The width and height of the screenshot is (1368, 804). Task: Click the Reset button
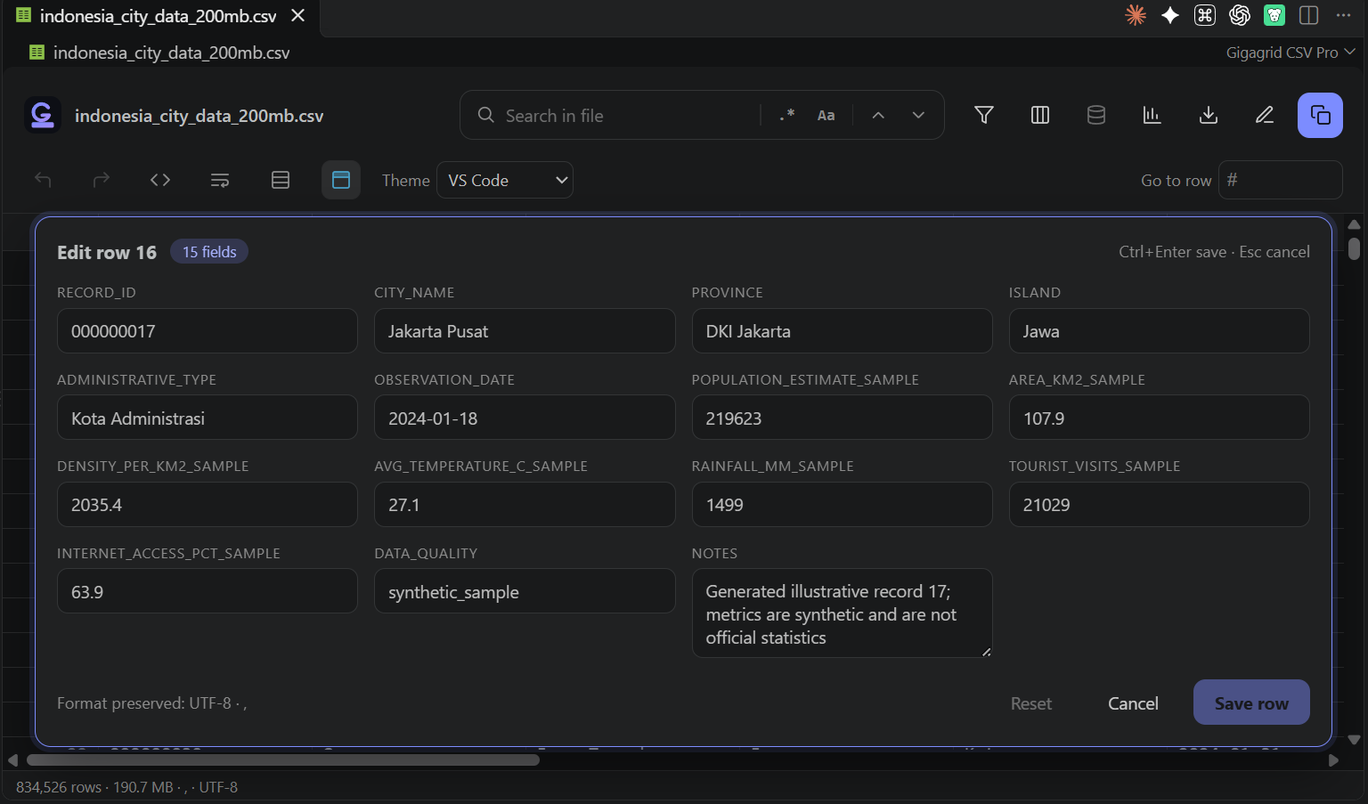click(1031, 703)
